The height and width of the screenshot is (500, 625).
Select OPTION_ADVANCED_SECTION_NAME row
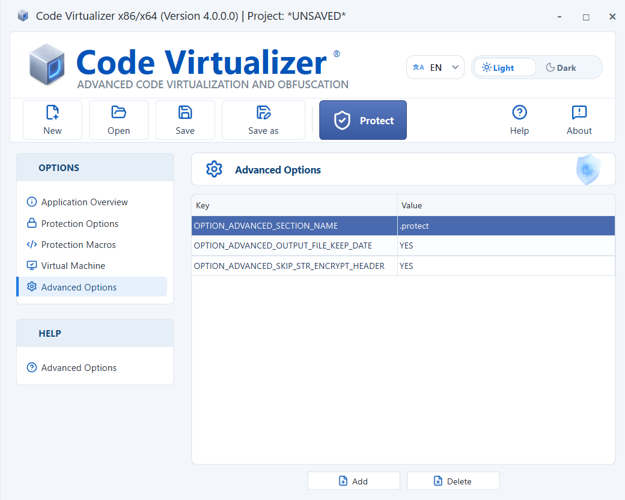point(403,226)
